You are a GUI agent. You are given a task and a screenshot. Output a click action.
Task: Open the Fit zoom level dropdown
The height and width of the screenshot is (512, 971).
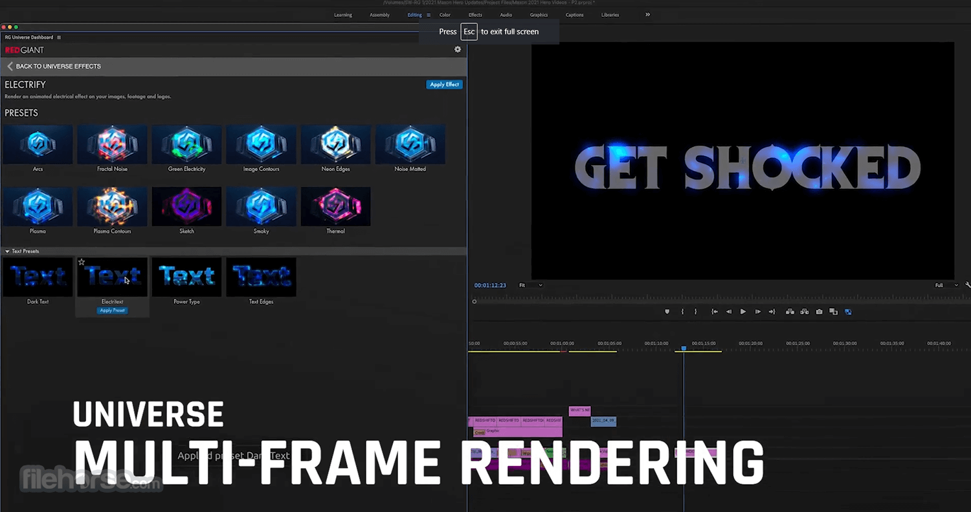[531, 285]
